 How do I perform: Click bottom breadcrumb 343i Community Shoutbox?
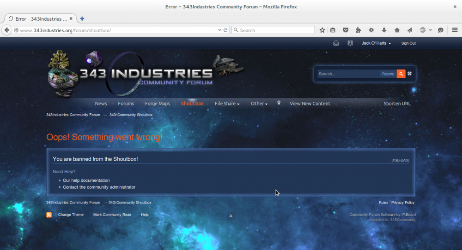(130, 203)
